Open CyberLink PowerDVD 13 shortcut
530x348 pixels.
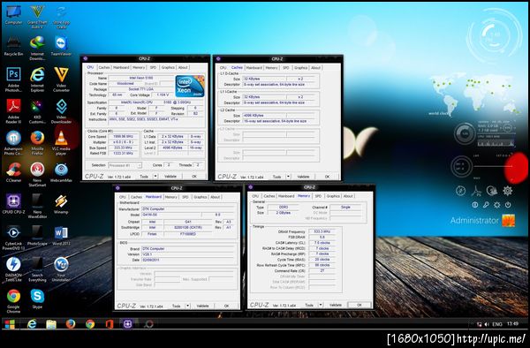[13, 238]
